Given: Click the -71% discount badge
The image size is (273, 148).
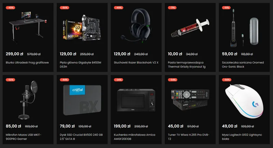Looking at the screenshot, I should (172, 7).
